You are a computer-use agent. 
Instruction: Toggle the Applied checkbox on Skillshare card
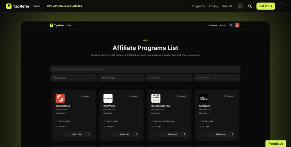(225, 96)
